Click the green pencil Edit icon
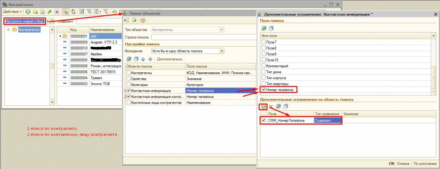This screenshot has width=440, height=169. [50, 12]
